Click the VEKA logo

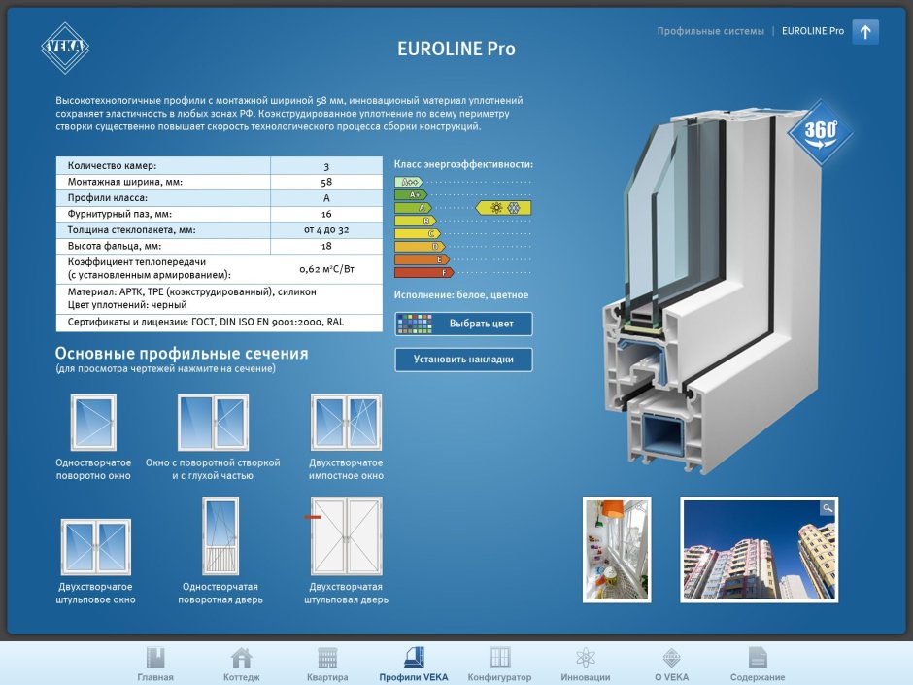[x=65, y=48]
